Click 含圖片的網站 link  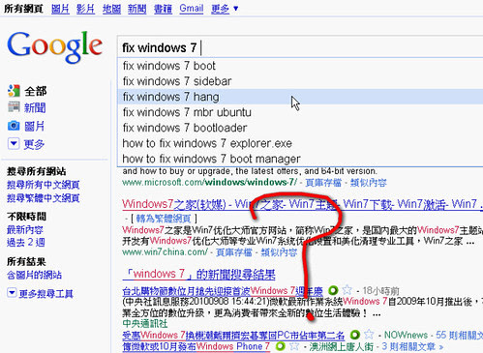point(34,275)
